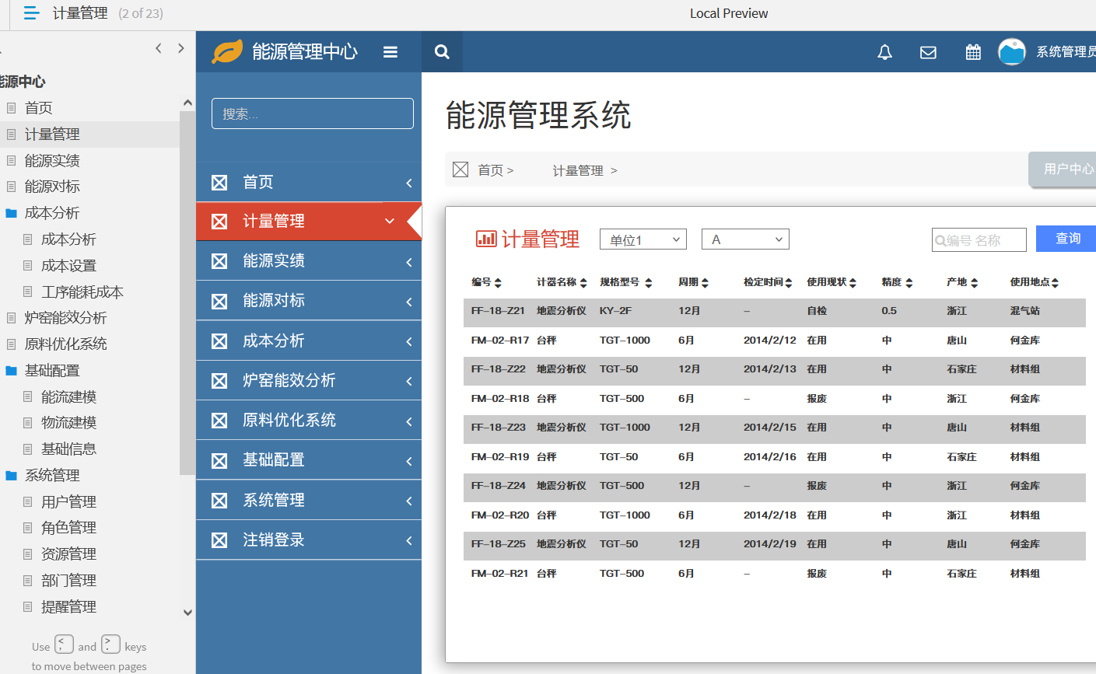The image size is (1096, 674).
Task: Click the user avatar picture
Action: [1012, 52]
